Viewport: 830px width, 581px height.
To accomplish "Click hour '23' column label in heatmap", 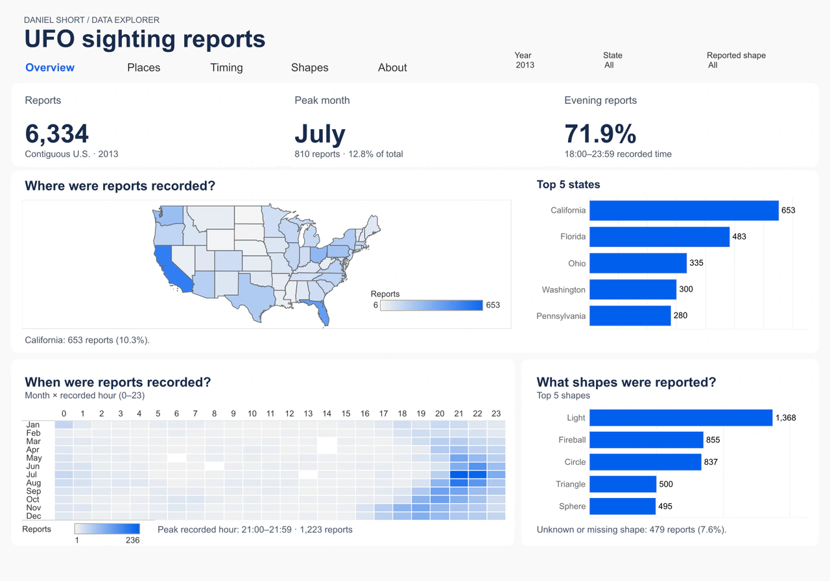I will click(497, 413).
